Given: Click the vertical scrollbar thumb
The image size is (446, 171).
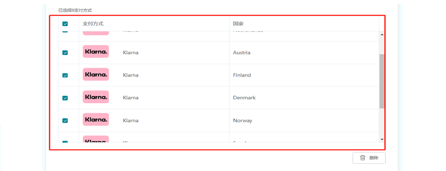Looking at the screenshot, I should (382, 81).
